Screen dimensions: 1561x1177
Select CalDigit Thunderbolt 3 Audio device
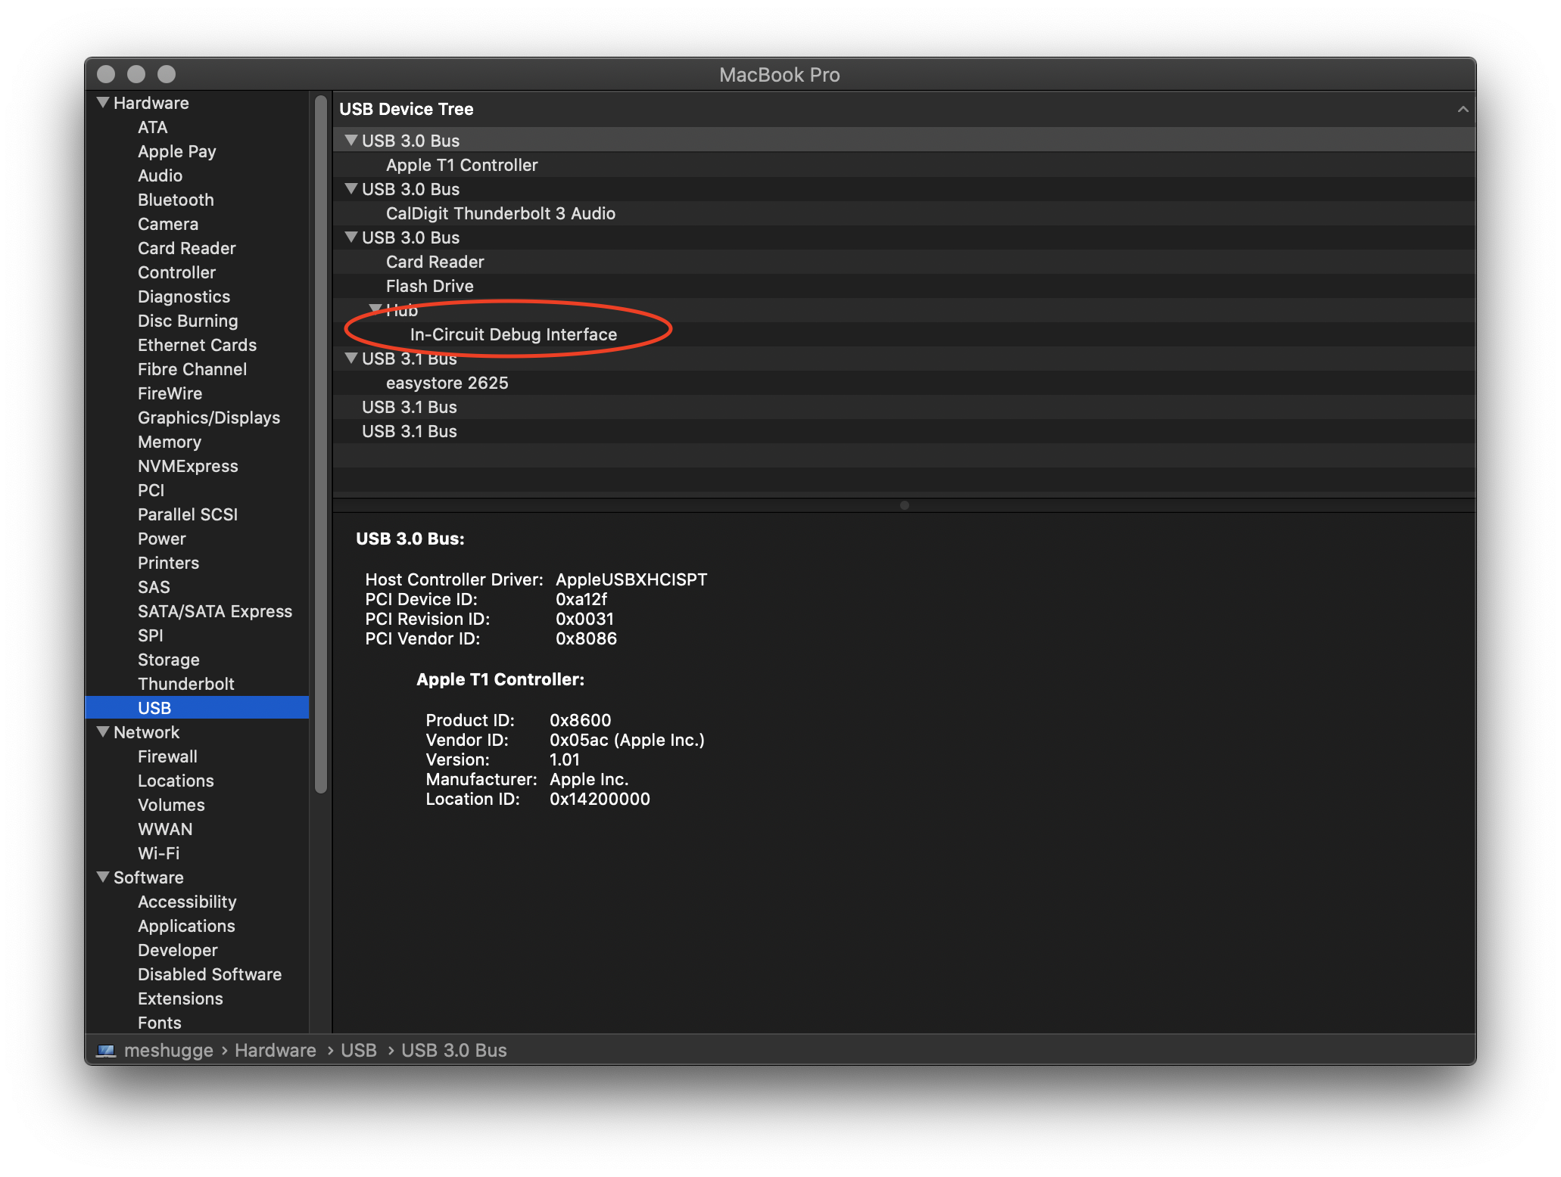[904, 213]
